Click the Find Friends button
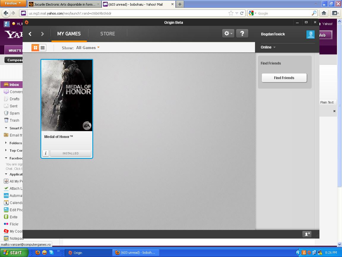This screenshot has width=342, height=257. pos(284,78)
